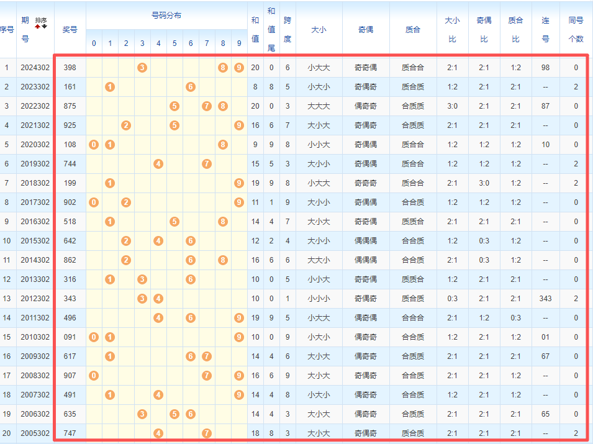This screenshot has width=593, height=444.
Task: Click period number 2005302
Action: click(35, 433)
